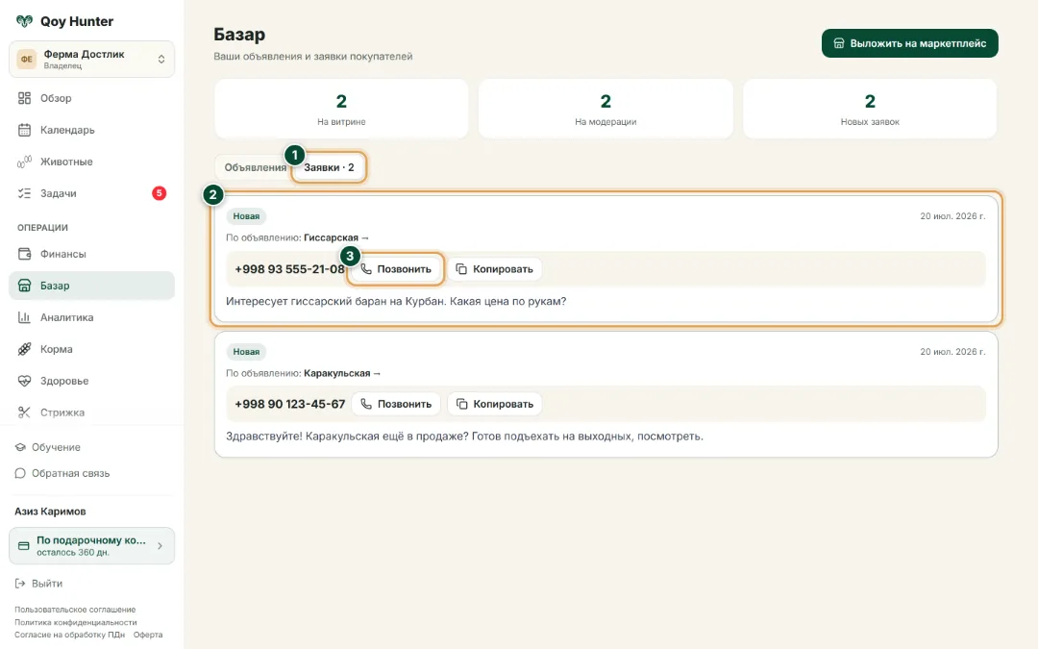Open the Каракульская → listing link
Viewport: 1038px width, 649px height.
pyautogui.click(x=342, y=373)
